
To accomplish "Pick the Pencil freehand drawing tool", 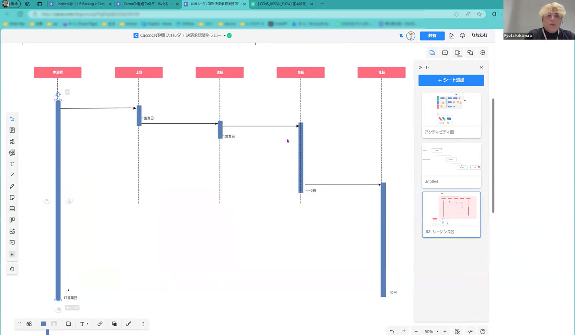I will pos(12,186).
